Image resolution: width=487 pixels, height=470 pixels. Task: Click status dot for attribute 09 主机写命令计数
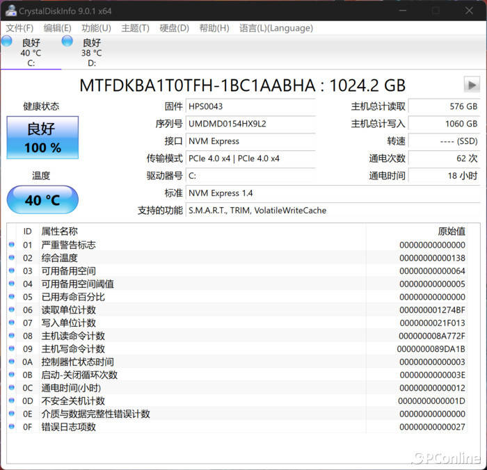coord(12,348)
